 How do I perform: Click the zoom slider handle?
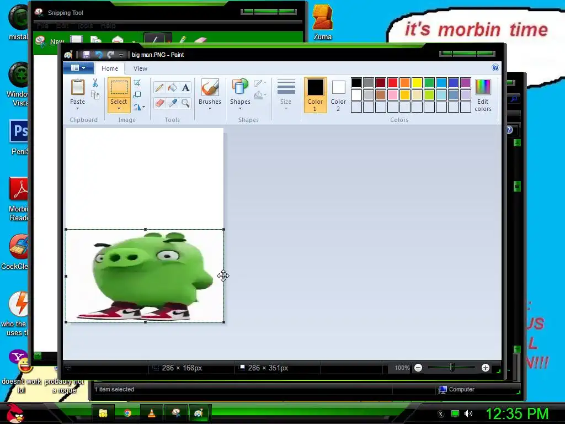click(x=452, y=368)
